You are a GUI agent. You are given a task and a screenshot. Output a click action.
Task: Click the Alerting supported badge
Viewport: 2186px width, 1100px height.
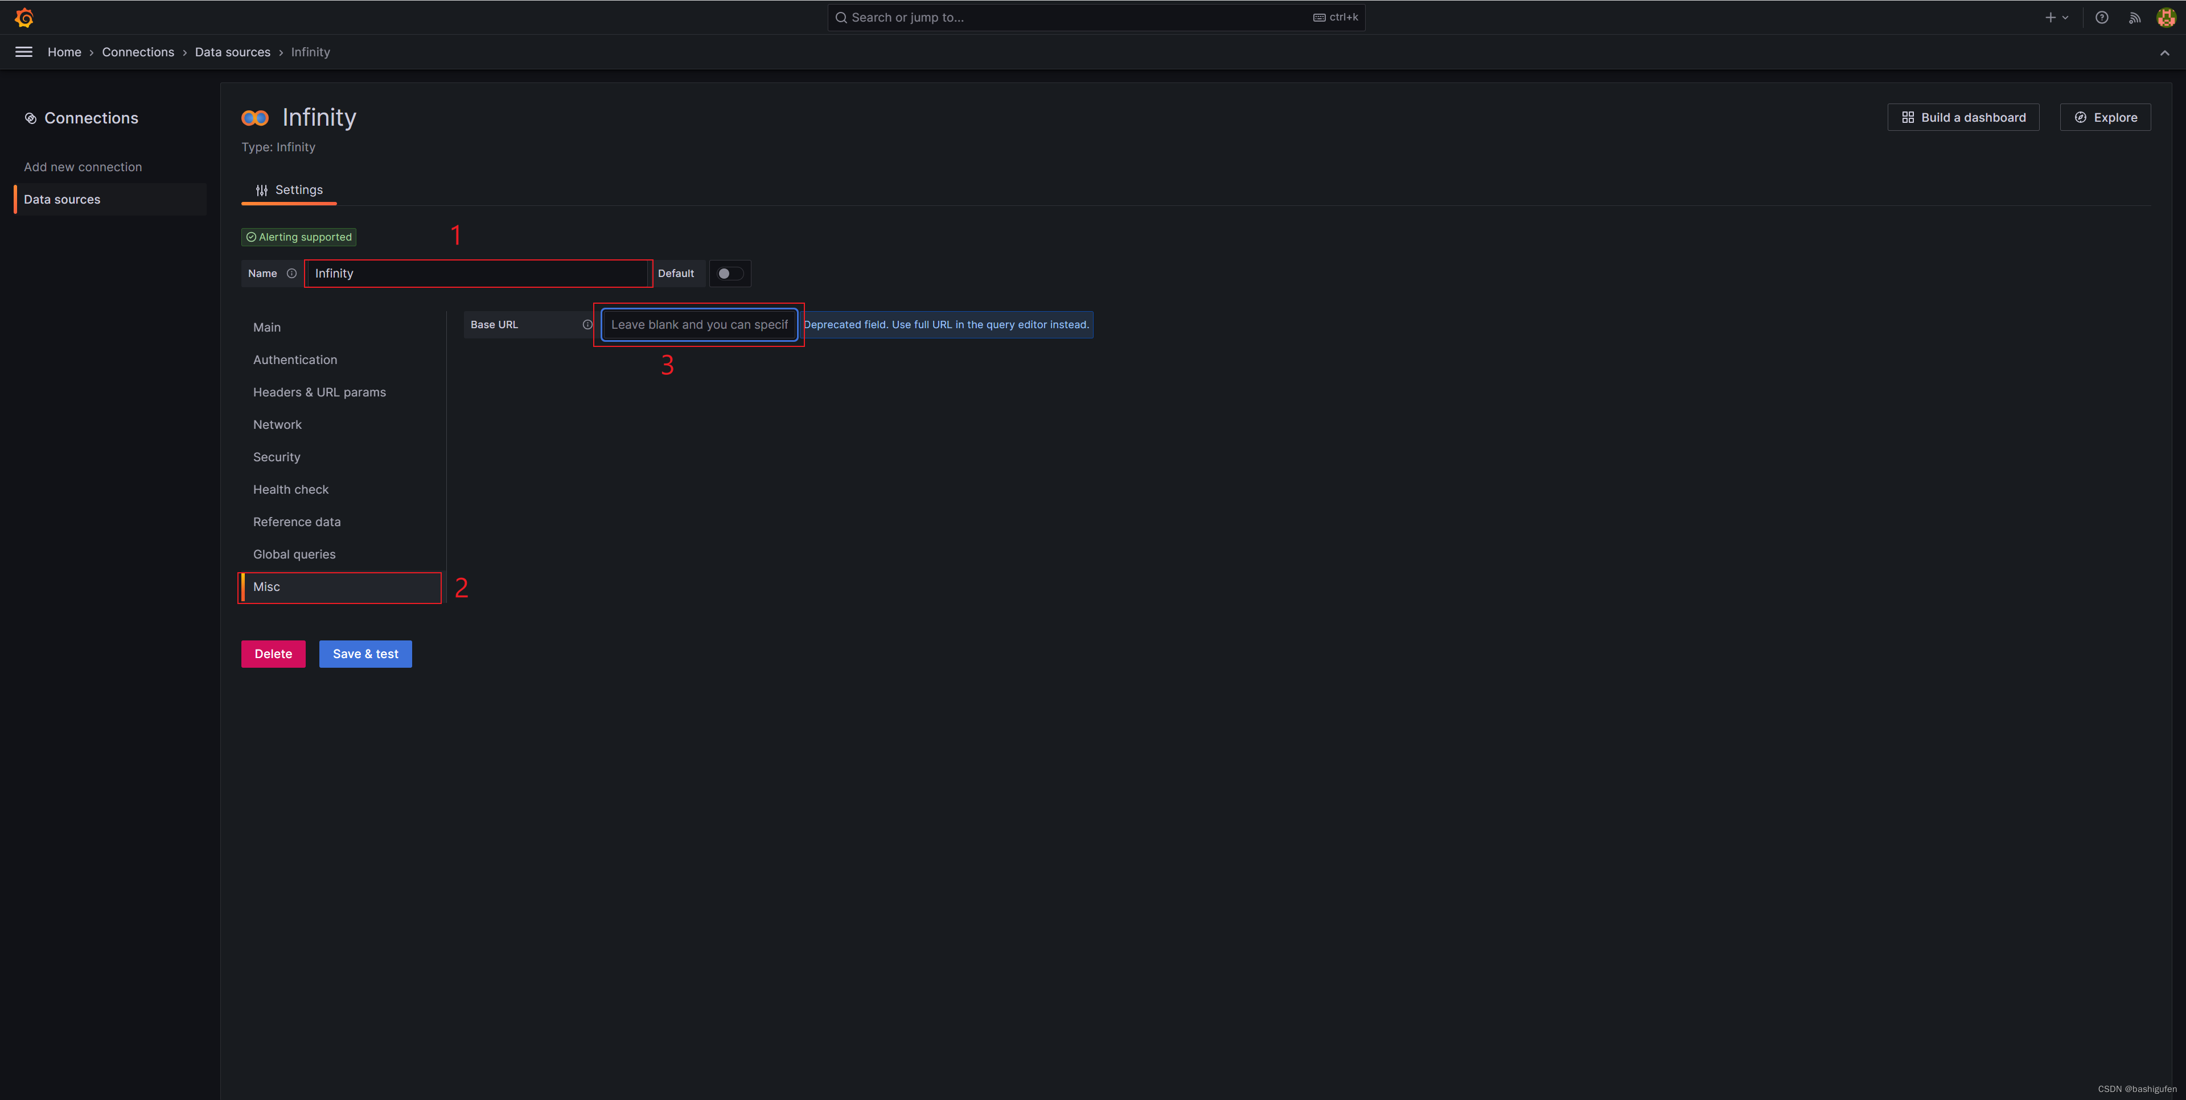pos(299,238)
